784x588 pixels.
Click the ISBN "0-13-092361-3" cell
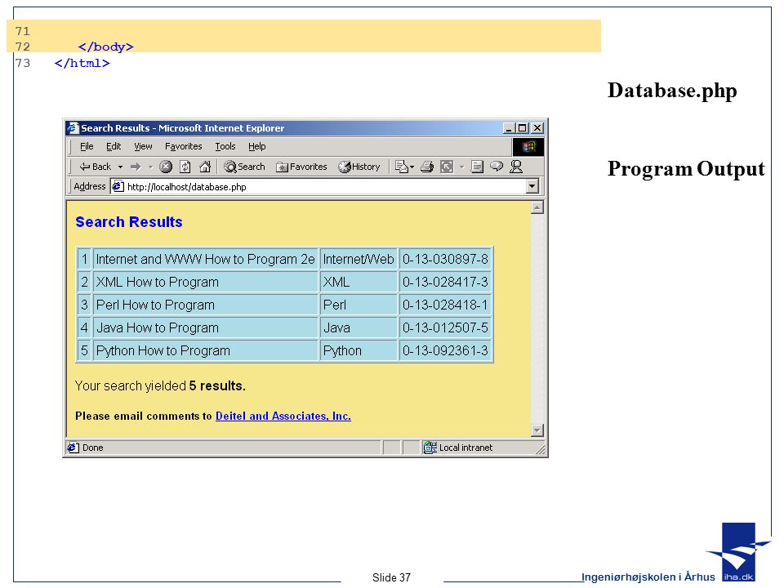click(x=445, y=350)
